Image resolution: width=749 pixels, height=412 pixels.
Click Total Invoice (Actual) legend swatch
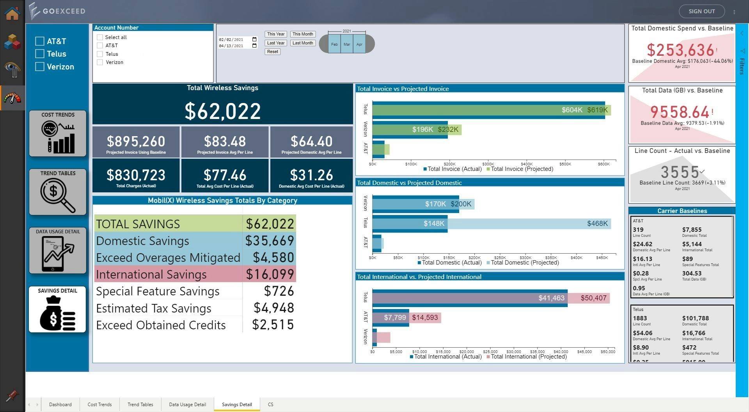coord(425,169)
